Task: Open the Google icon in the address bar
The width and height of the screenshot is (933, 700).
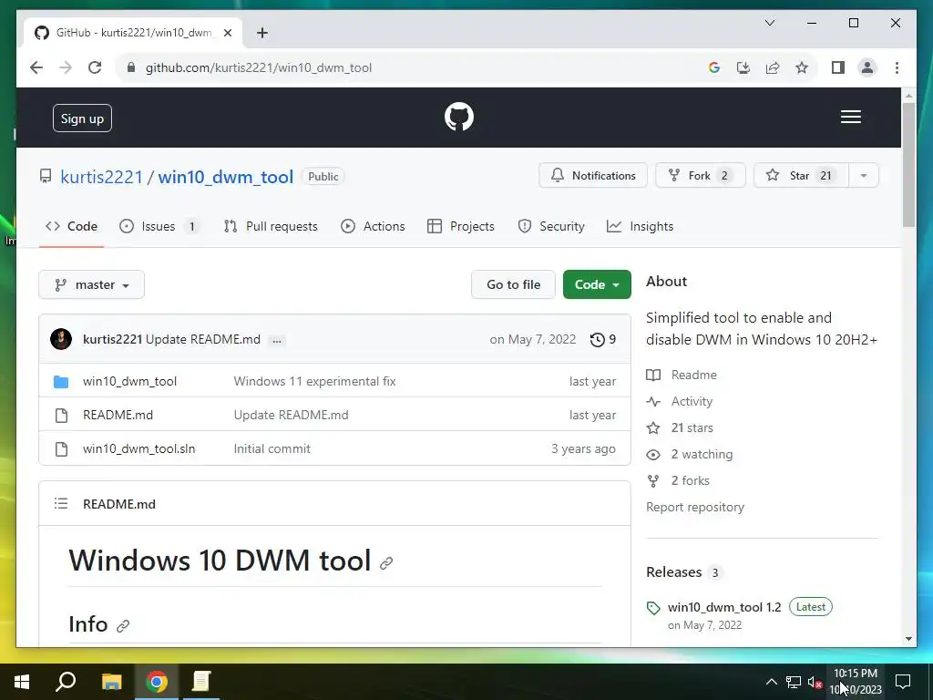Action: 714,67
